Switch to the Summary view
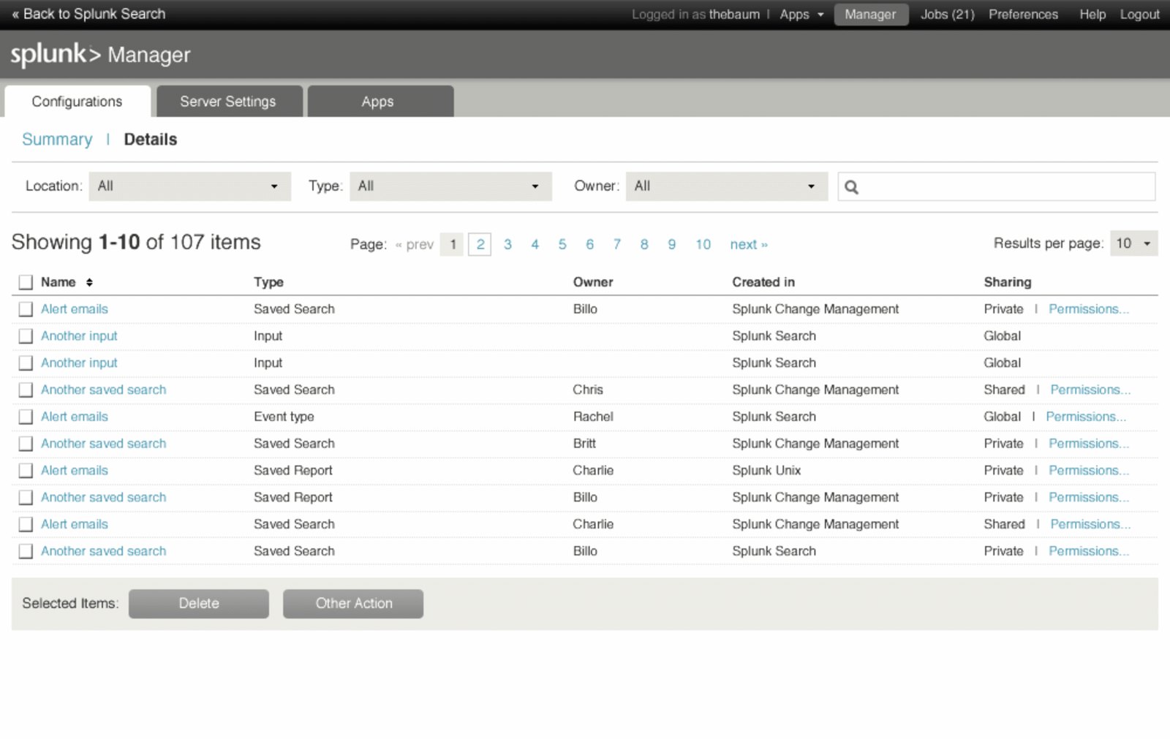 (x=57, y=140)
